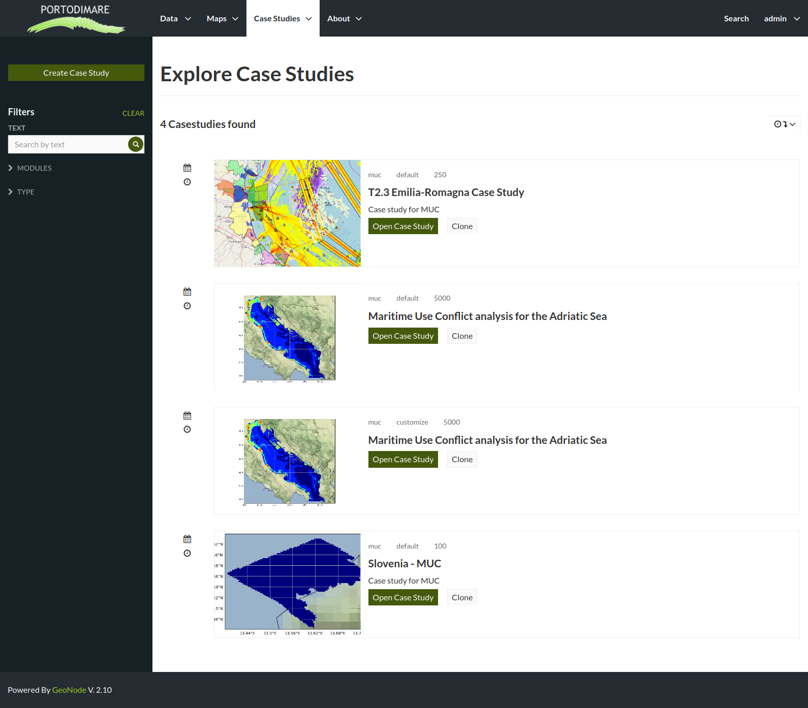Open Case Study for customize 5000 Adriatic analysis
Screen dimensions: 808x708
tap(403, 459)
